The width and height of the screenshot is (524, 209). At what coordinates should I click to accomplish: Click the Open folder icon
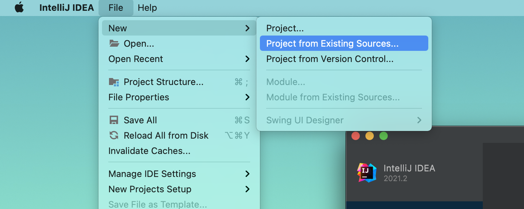[x=114, y=44]
